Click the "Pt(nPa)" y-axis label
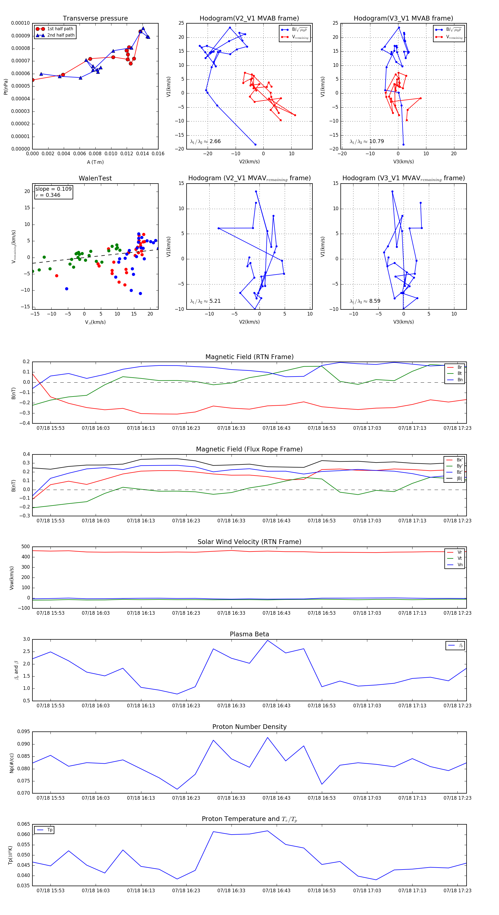The height and width of the screenshot is (915, 499). pos(6,87)
